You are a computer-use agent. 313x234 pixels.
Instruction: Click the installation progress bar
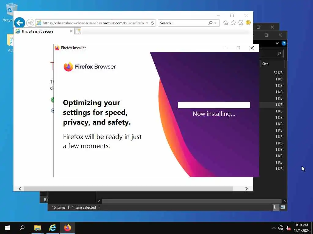pos(214,105)
